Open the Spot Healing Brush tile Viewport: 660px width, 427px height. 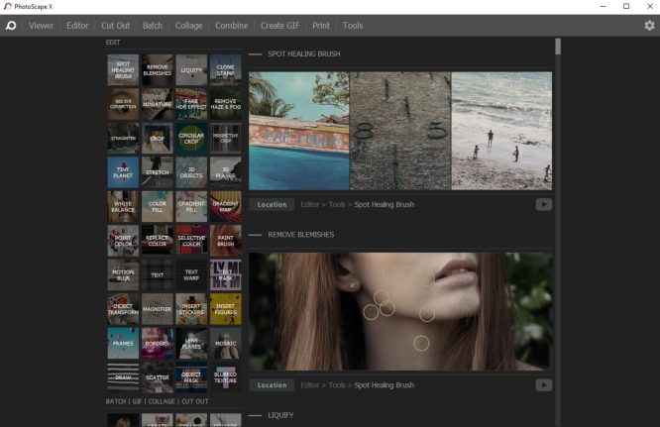pos(123,69)
